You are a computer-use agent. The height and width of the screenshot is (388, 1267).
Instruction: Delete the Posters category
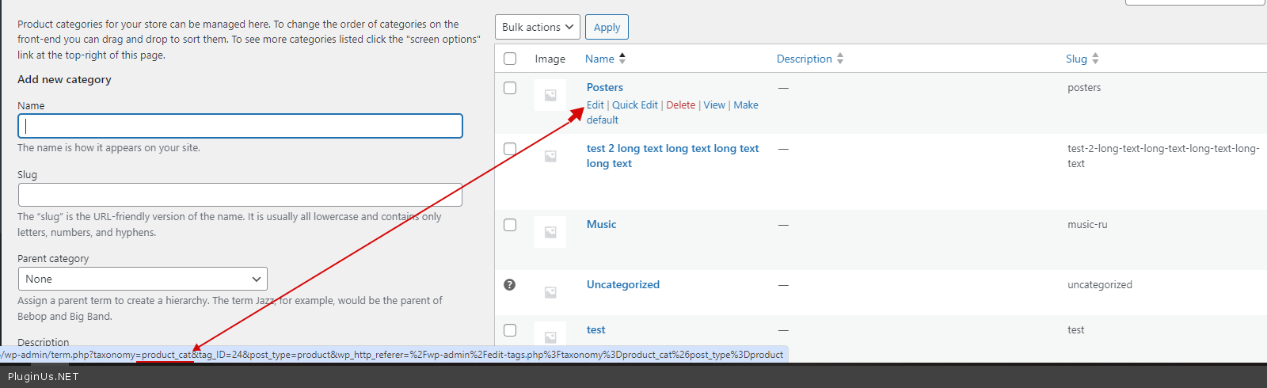click(x=680, y=105)
